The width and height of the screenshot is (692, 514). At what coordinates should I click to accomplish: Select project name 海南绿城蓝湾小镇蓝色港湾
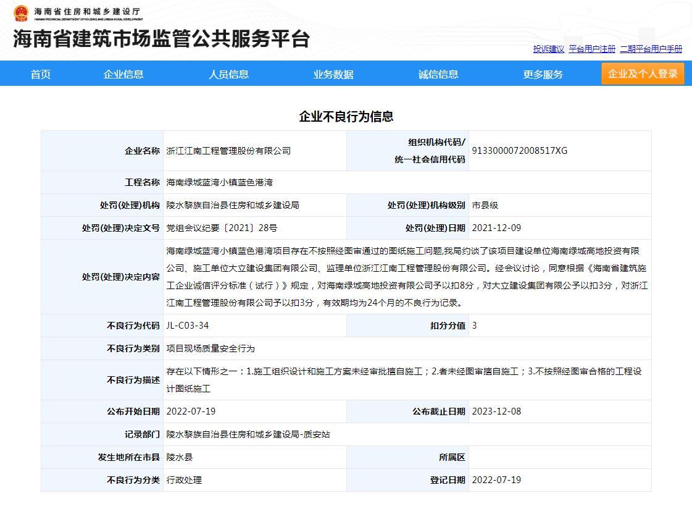pos(219,182)
